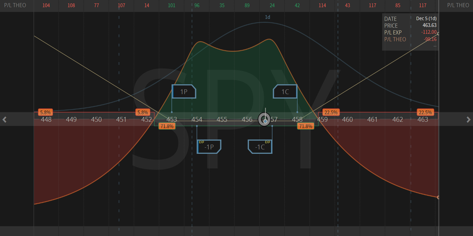
Task: Click the DATE label in info box
Action: [391, 18]
